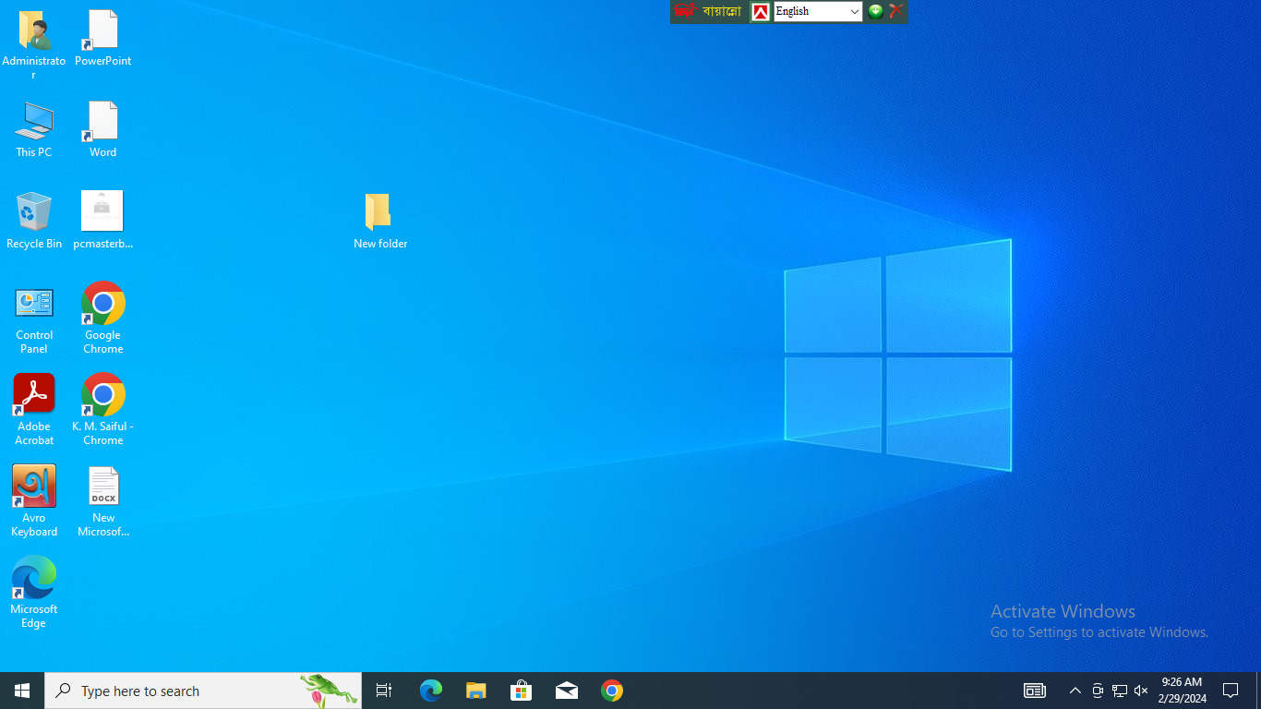Open the Windows Start menu
This screenshot has width=1261, height=709.
22,691
